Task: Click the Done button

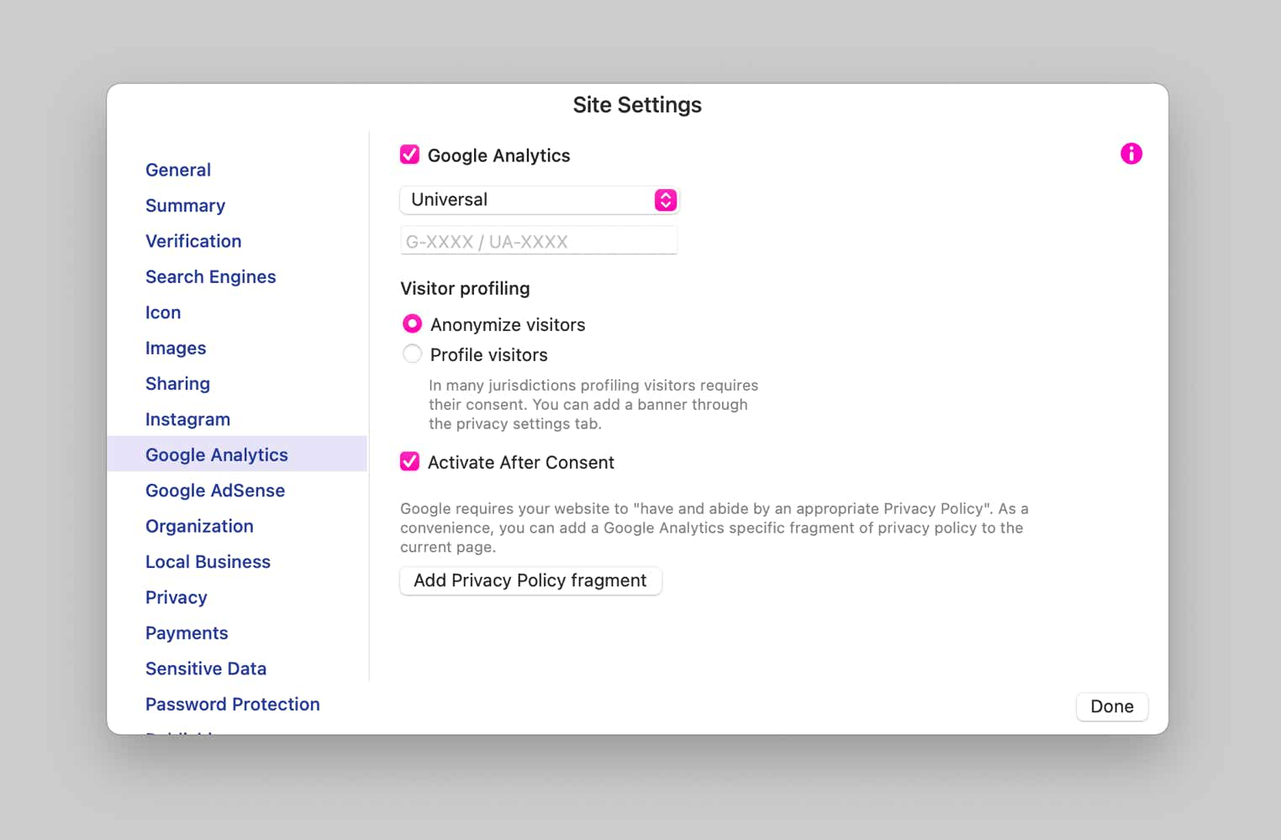Action: pos(1112,706)
